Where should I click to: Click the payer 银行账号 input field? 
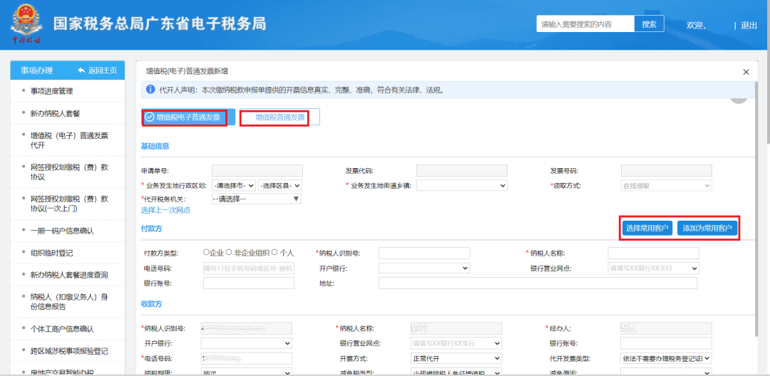tap(249, 283)
